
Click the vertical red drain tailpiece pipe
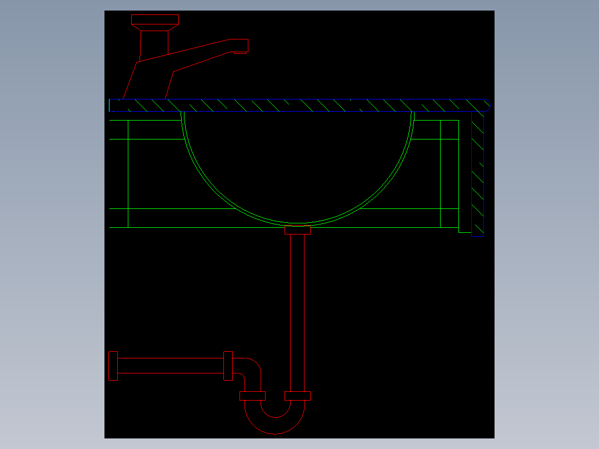297,313
